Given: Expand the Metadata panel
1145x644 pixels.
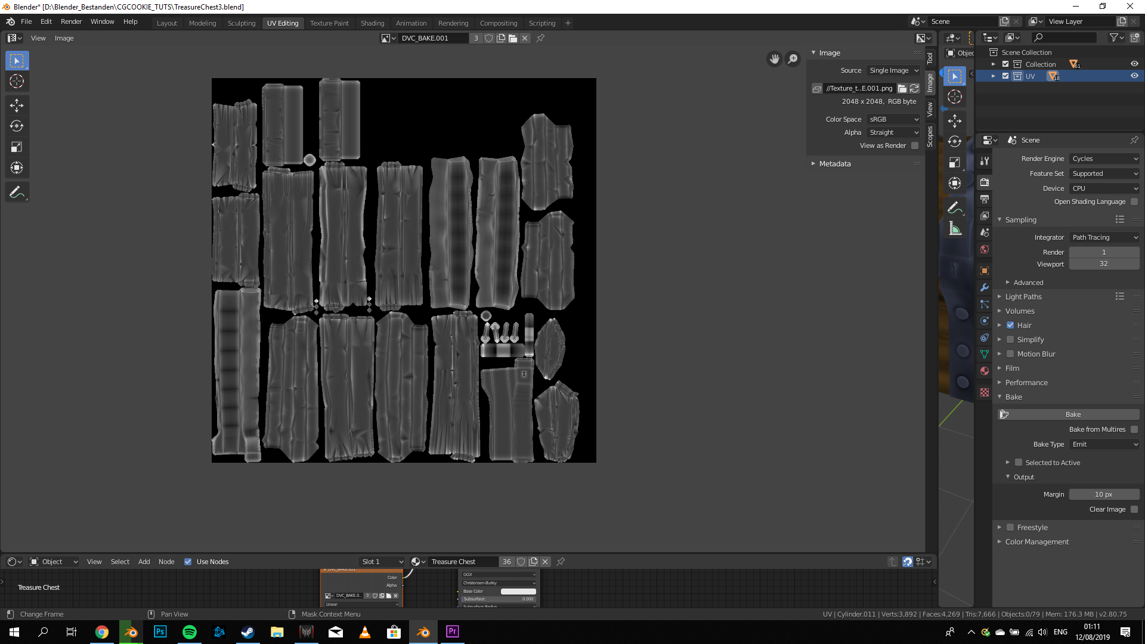Looking at the screenshot, I should click(835, 164).
